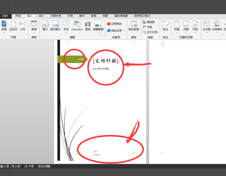Switch to the Design (设计) tab

[x=41, y=16]
